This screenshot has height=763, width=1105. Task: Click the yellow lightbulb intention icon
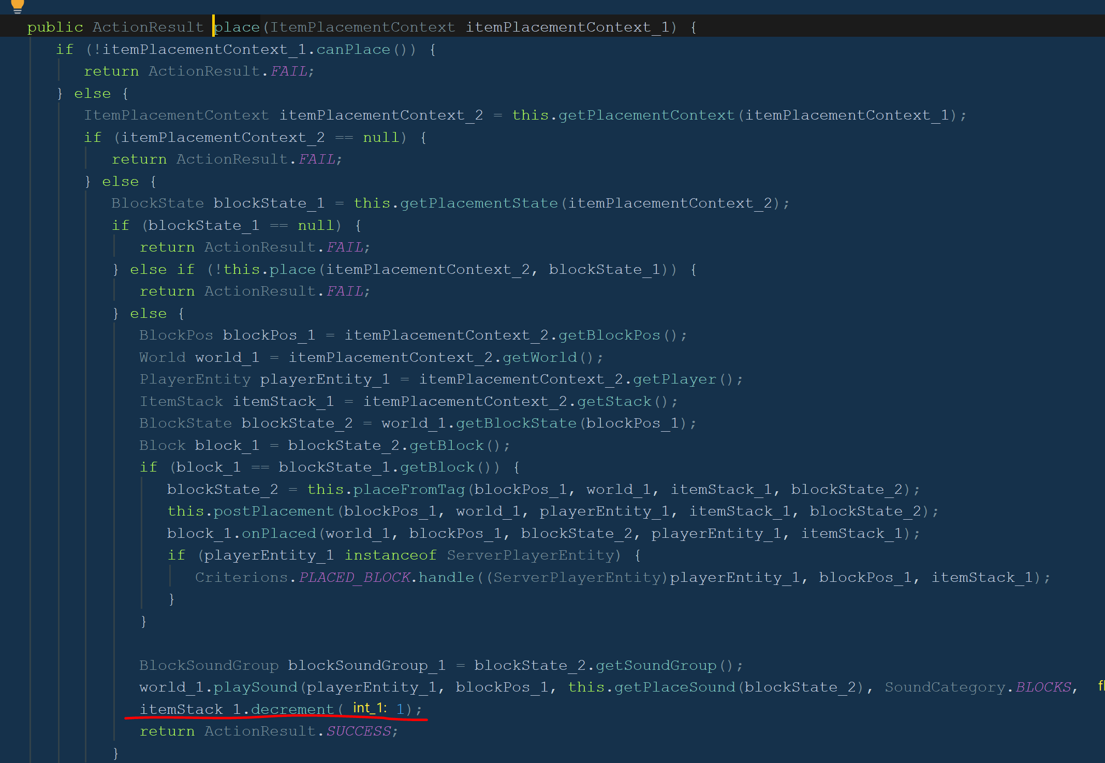(x=17, y=6)
